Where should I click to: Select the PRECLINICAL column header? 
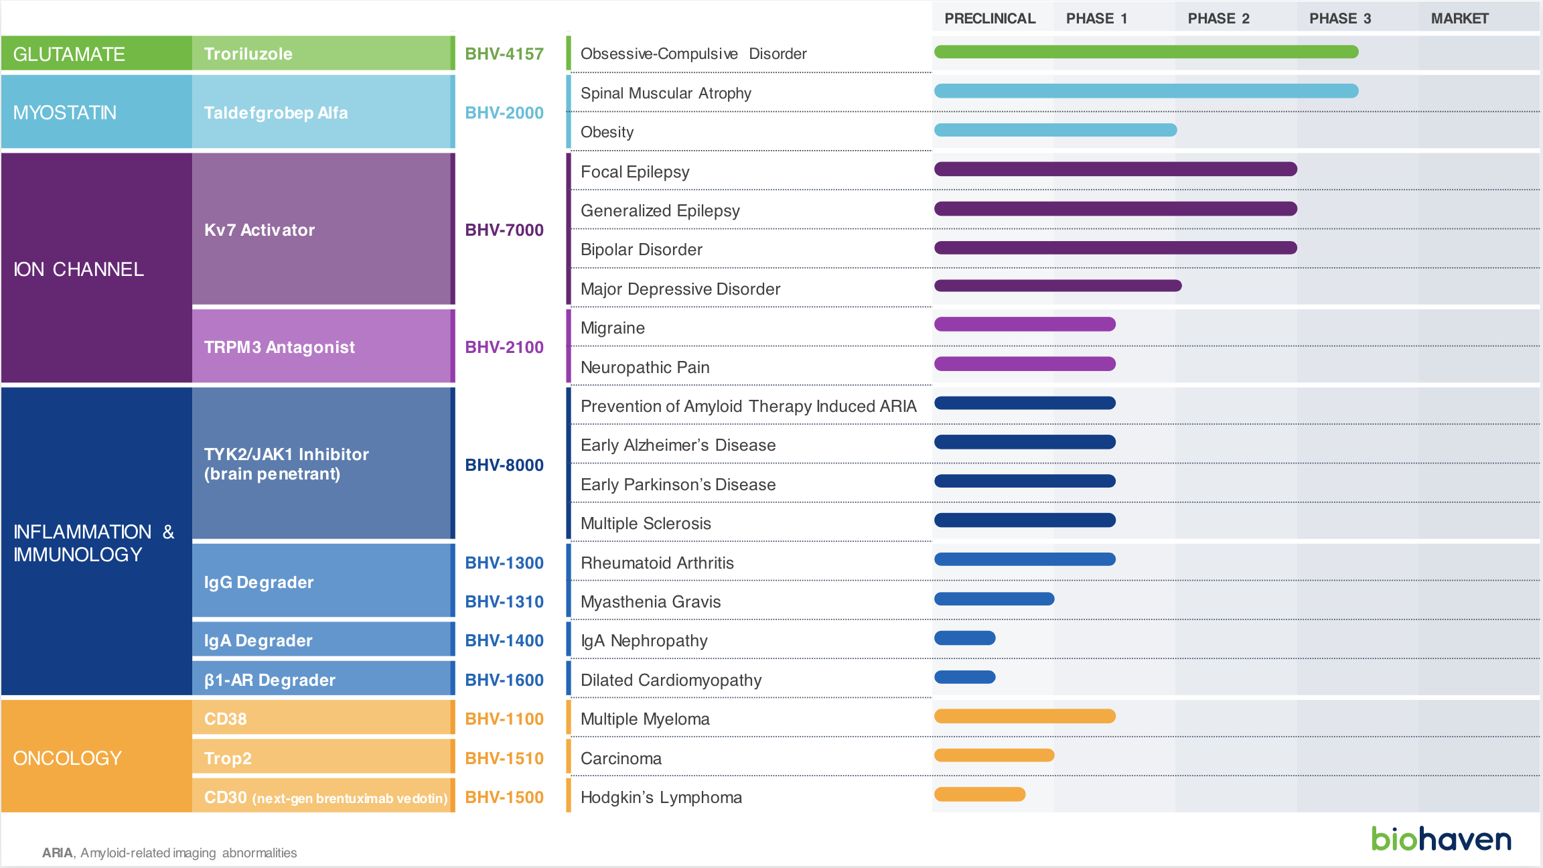click(989, 19)
